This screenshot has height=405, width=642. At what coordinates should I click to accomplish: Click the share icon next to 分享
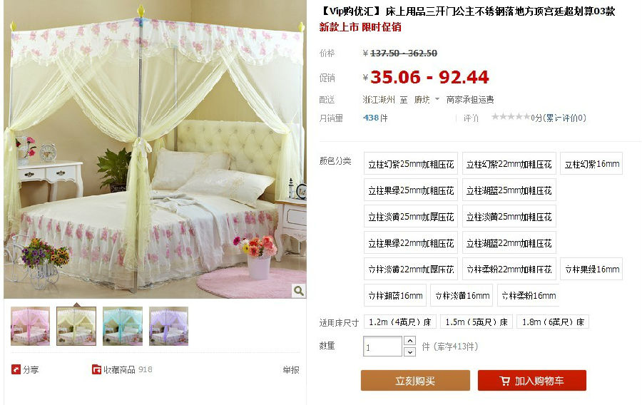16,370
